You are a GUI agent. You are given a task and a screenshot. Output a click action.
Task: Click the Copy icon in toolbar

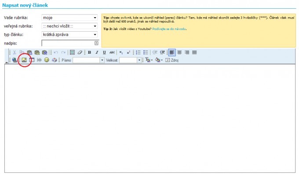point(22,52)
